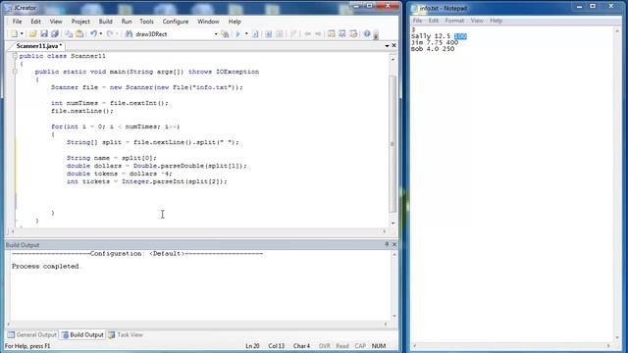Select the Scanner11.java editor tab
The image size is (628, 353).
click(x=38, y=46)
